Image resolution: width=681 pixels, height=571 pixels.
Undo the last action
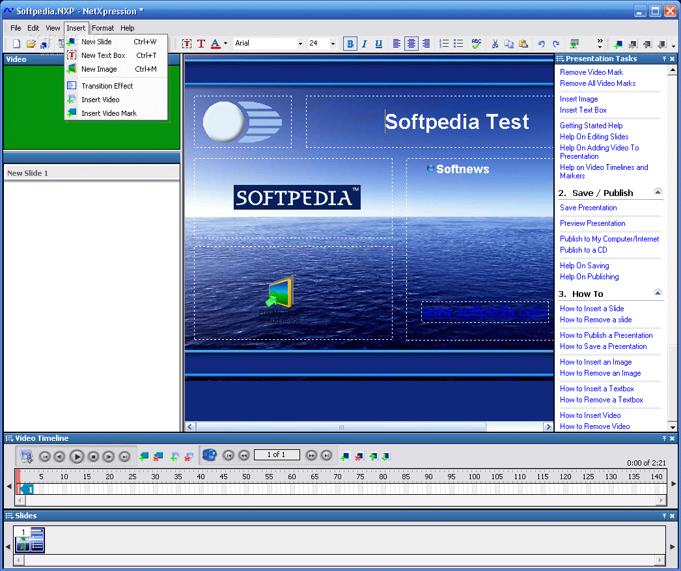pyautogui.click(x=541, y=44)
